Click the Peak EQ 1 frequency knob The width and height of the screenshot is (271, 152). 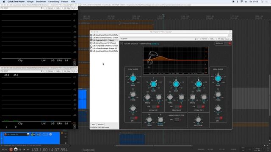pyautogui.click(x=147, y=97)
